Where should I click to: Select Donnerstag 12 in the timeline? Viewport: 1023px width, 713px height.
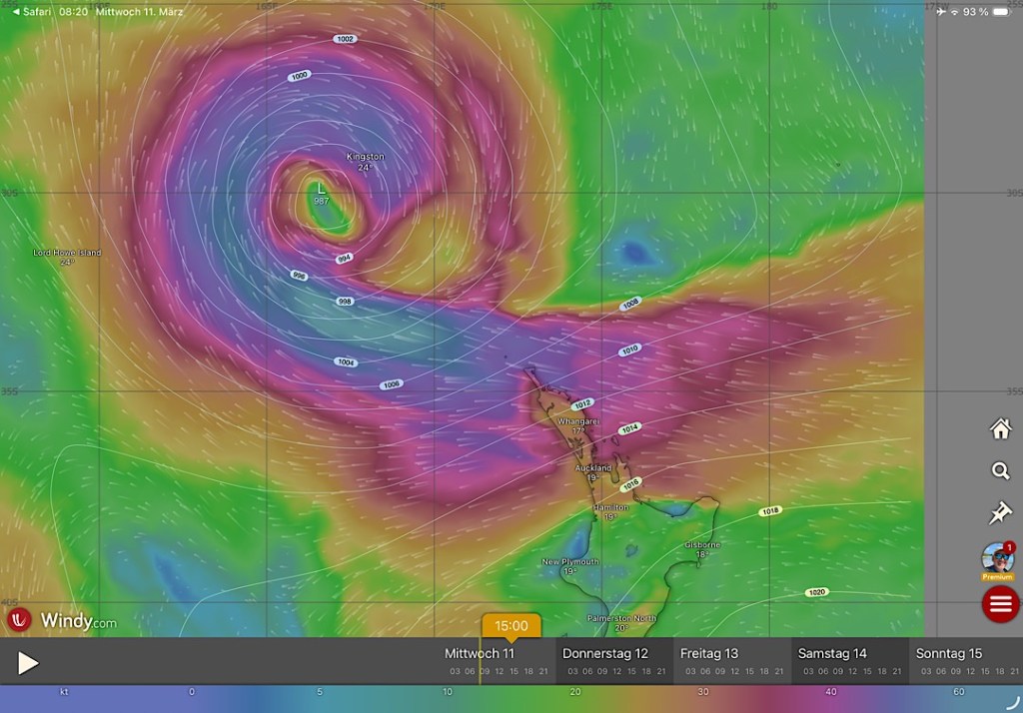pyautogui.click(x=604, y=654)
